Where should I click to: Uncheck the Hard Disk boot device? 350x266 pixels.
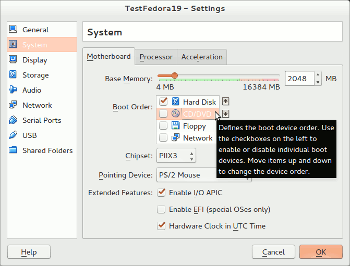(x=163, y=102)
